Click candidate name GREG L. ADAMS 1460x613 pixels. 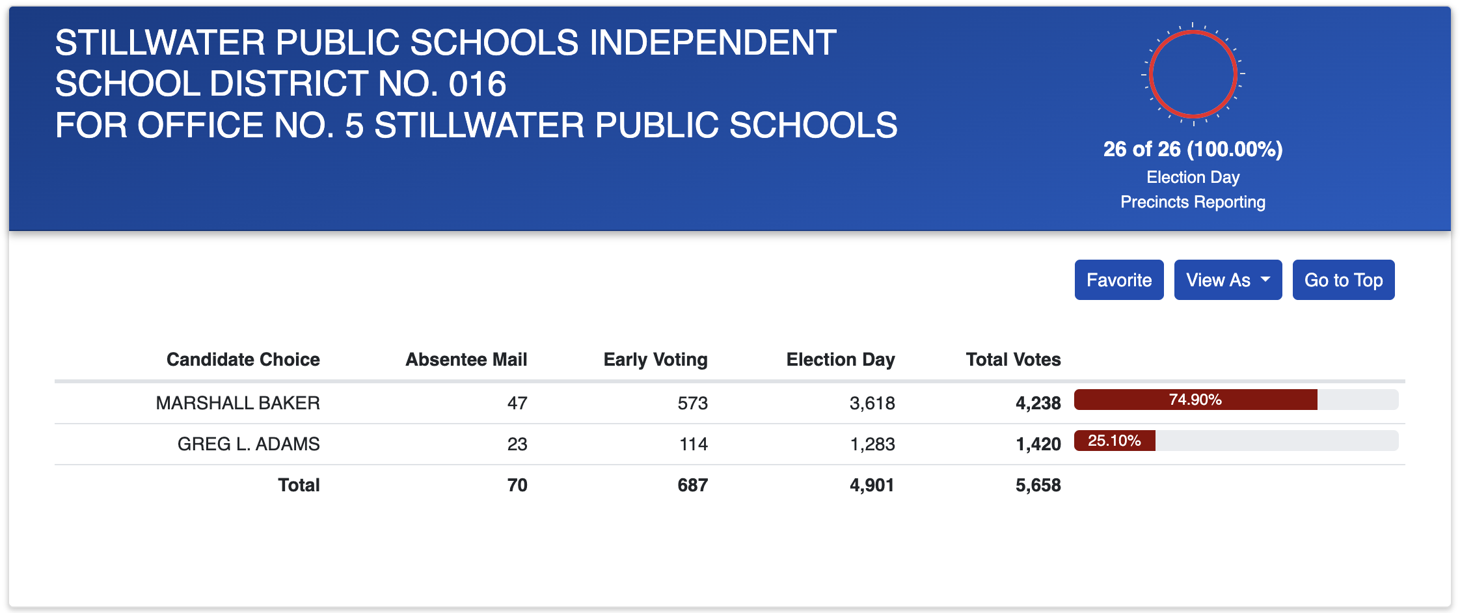pos(248,443)
